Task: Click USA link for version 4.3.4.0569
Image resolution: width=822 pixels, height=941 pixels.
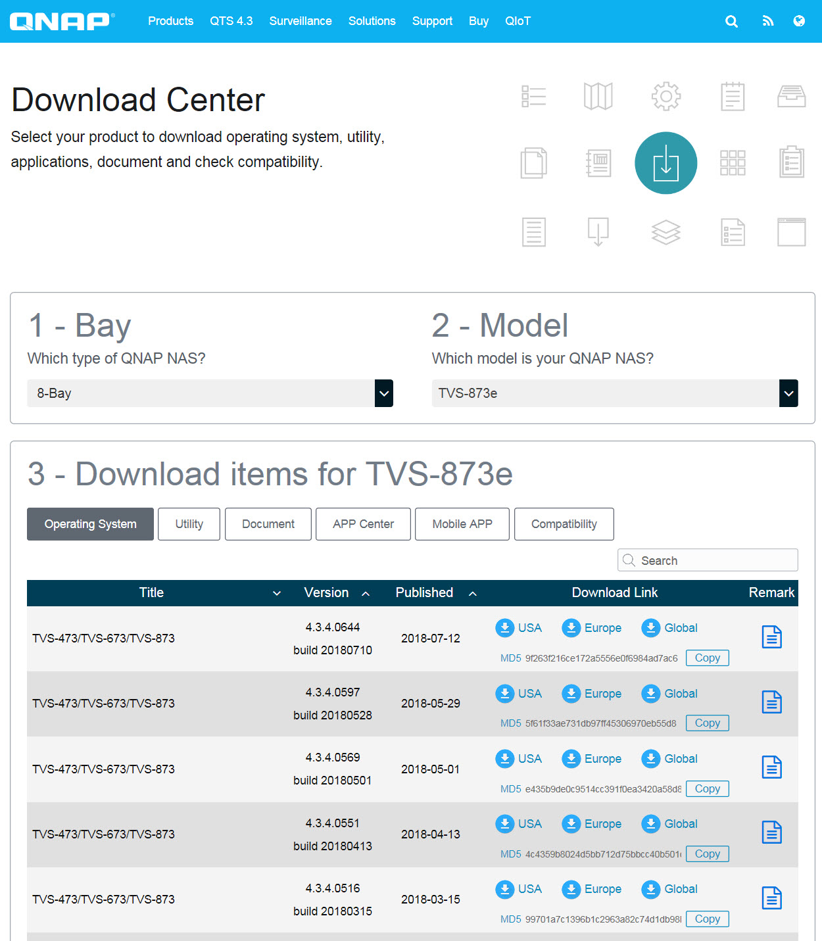Action: point(519,759)
